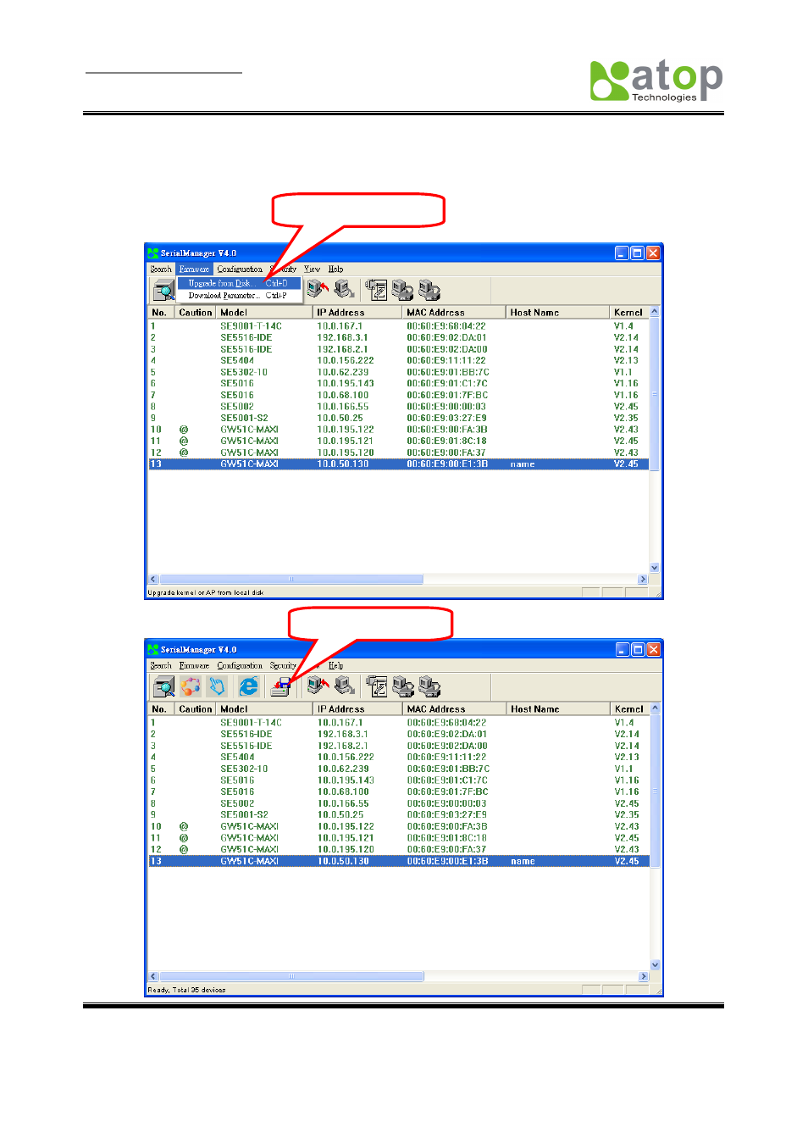Open the View menu in upper window
Screen dimensions: 808x1144
pyautogui.click(x=312, y=269)
